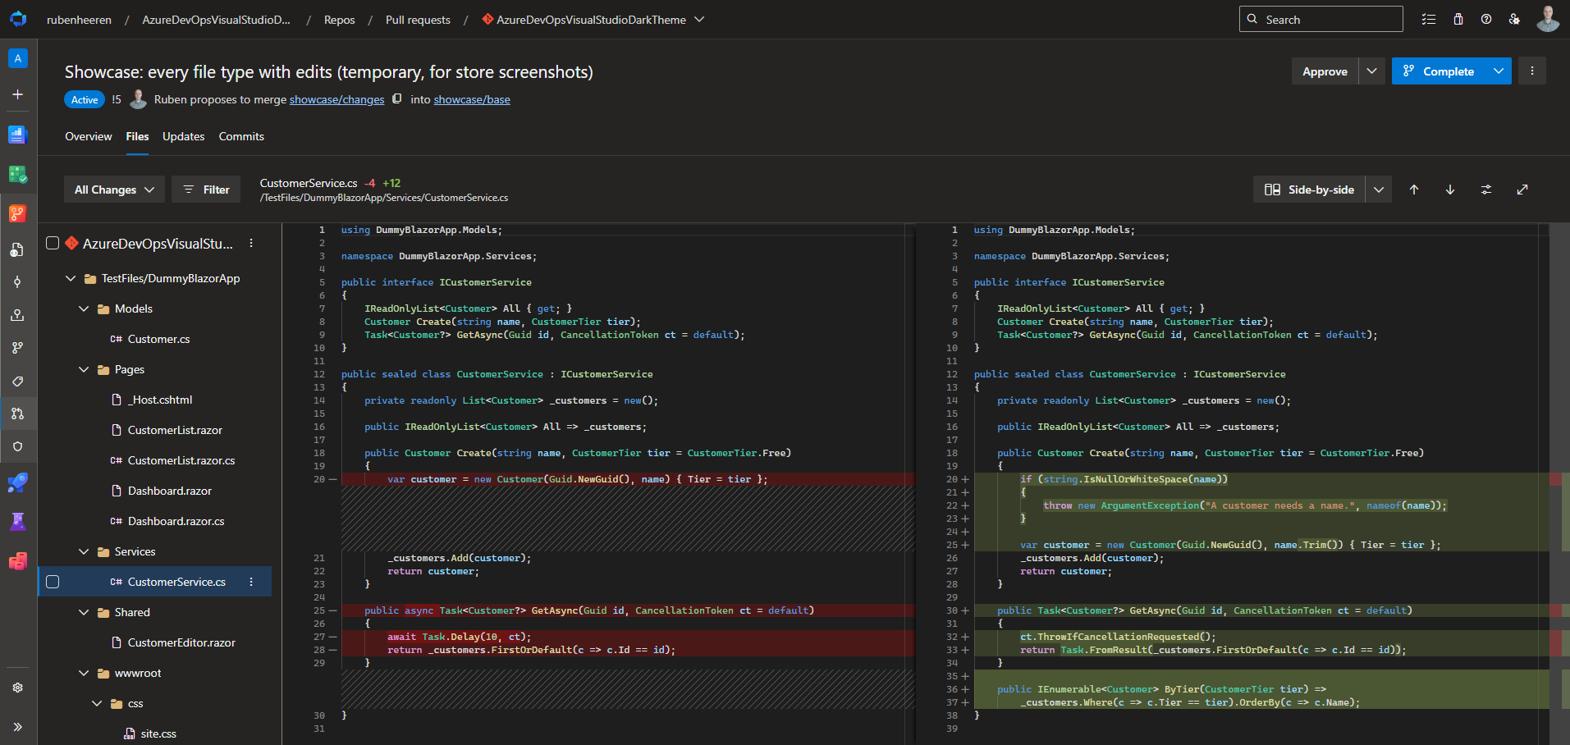Check the CustomerService.cs file checkbox
Screen dimensions: 1570x745
[53, 582]
